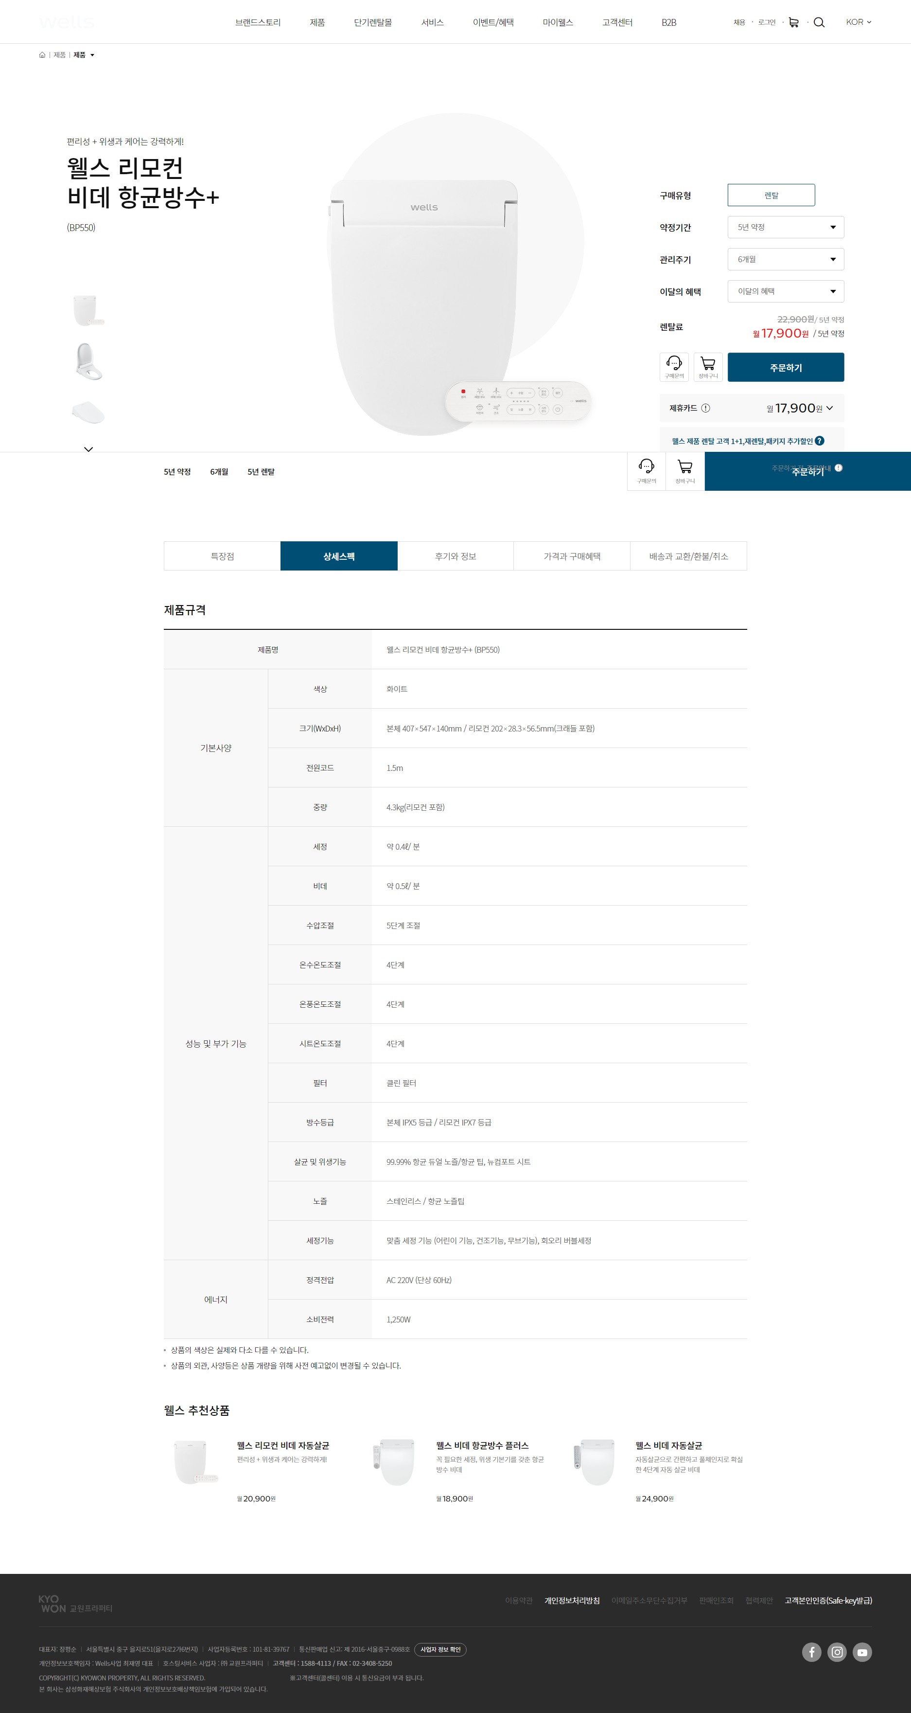Open the 관리주기 6개월 dropdown

click(x=786, y=259)
